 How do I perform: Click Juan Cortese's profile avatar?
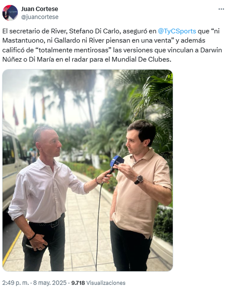click(10, 13)
